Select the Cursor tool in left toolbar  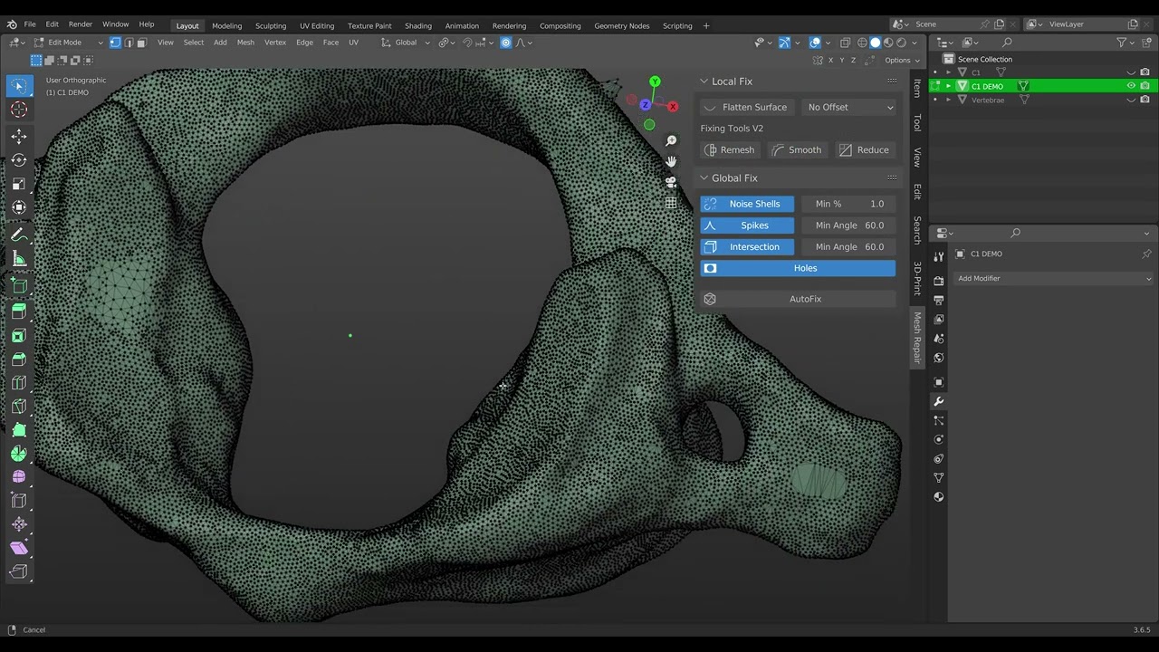(x=19, y=110)
